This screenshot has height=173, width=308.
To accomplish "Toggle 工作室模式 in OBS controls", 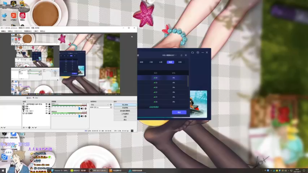I will coord(125,114).
